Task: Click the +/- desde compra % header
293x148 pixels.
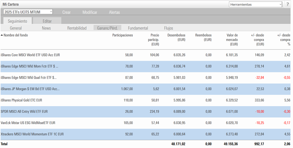Action: tap(284, 39)
